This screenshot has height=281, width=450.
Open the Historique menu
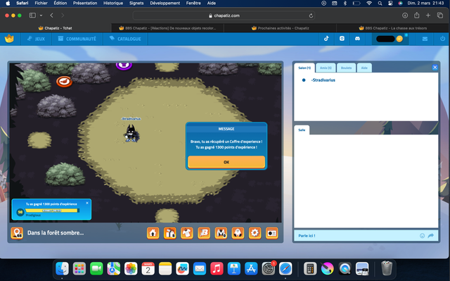tap(113, 3)
